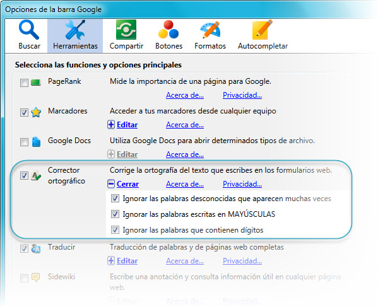Open Google Docs Acerca de link
Screen dimensions: 378x307
click(x=185, y=154)
